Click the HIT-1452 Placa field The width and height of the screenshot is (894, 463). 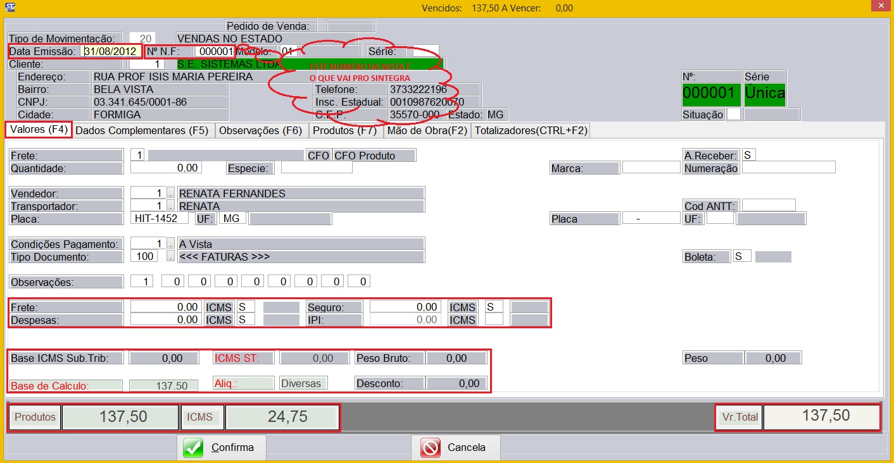coord(160,218)
